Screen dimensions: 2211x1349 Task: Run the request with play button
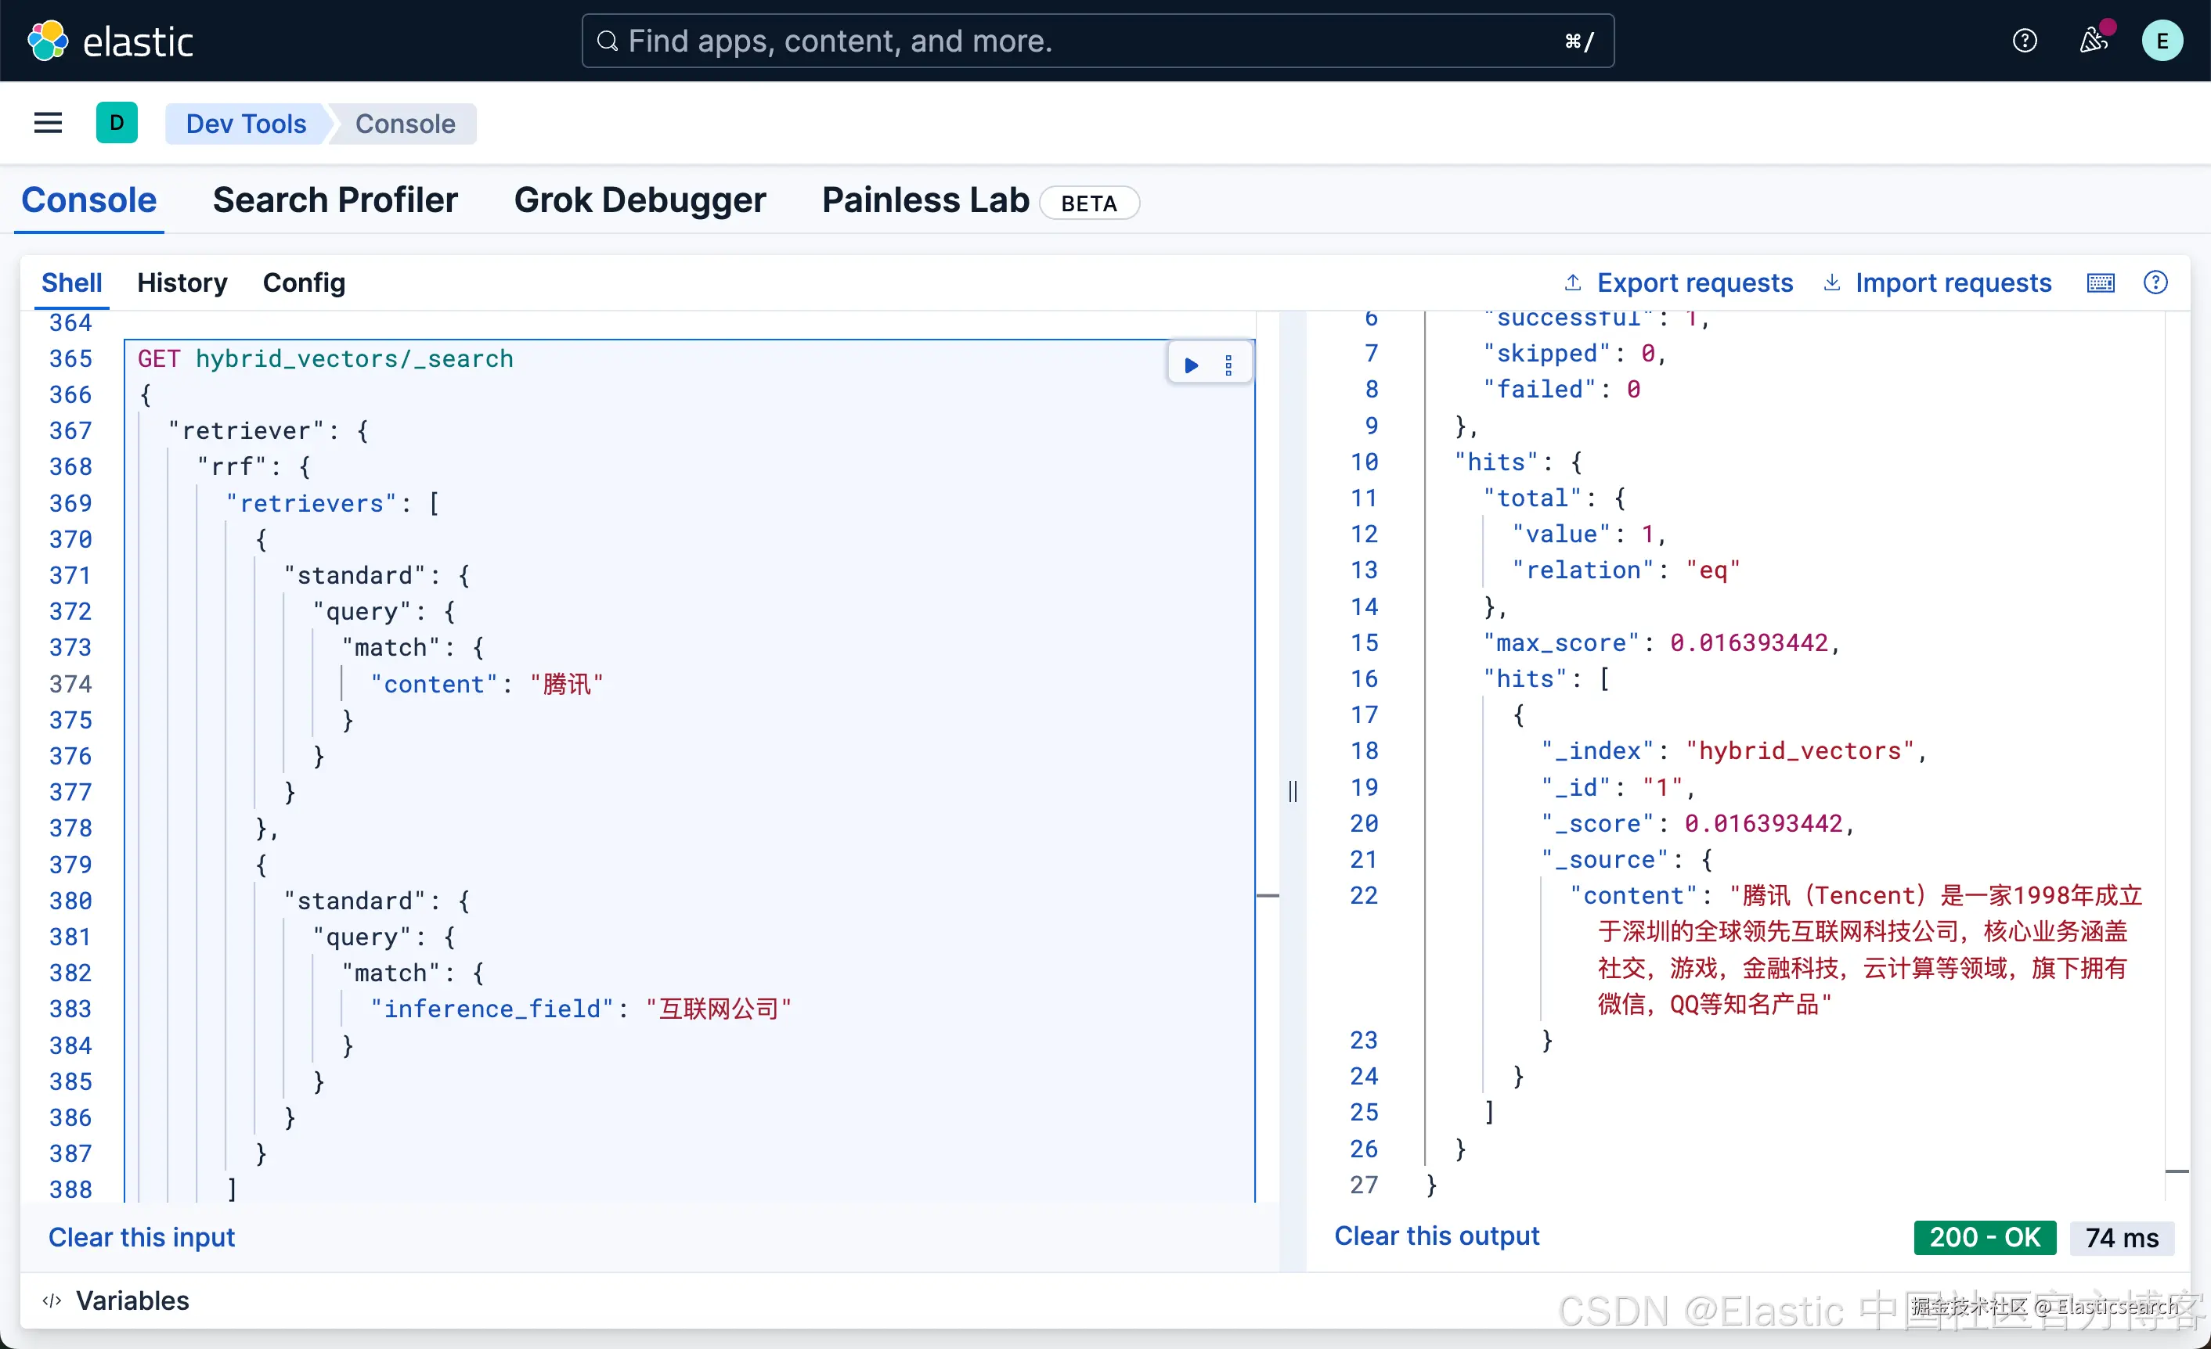point(1191,365)
